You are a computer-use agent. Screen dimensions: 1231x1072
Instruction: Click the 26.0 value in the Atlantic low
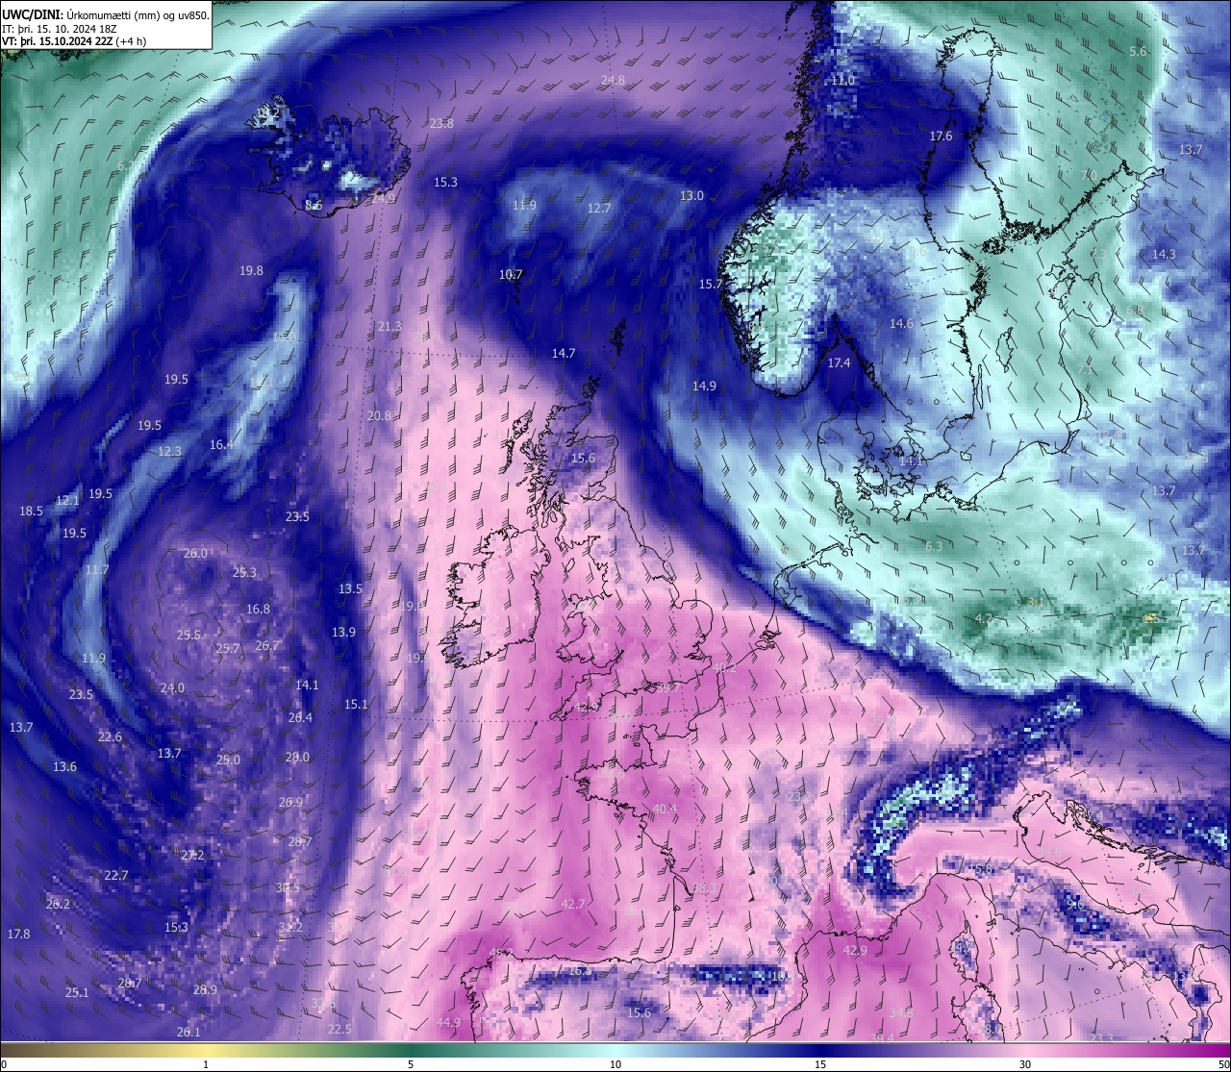(195, 553)
